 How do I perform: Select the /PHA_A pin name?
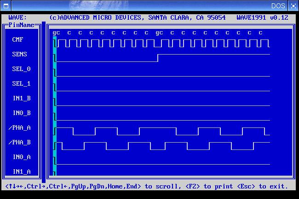[x=20, y=127]
